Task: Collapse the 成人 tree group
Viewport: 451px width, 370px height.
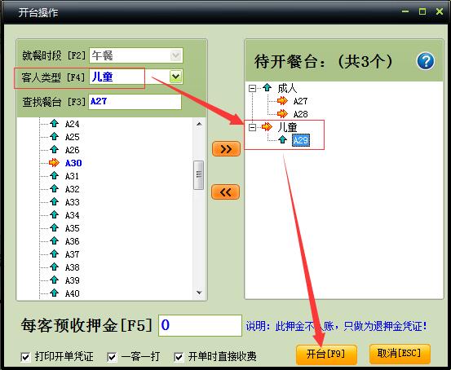Action: (x=252, y=88)
